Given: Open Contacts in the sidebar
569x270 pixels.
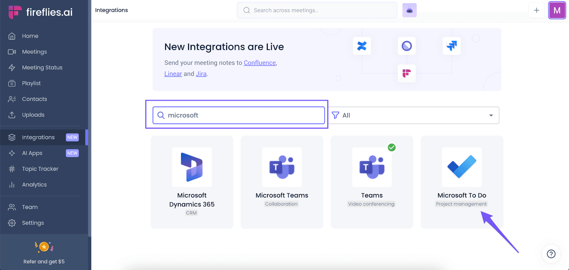Looking at the screenshot, I should coord(34,99).
